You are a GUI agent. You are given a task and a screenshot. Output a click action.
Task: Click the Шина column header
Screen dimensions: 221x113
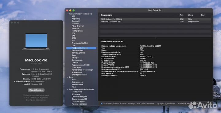(190, 15)
